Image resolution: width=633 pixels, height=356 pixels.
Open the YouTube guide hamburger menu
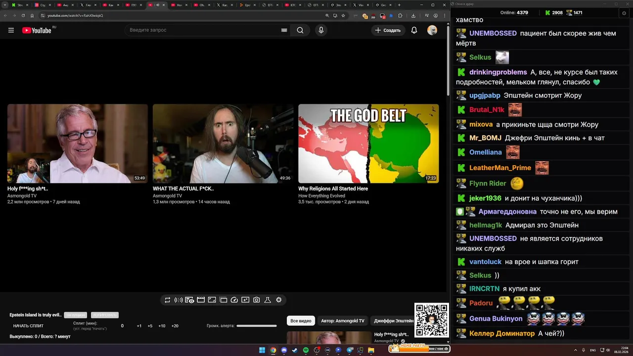click(11, 30)
